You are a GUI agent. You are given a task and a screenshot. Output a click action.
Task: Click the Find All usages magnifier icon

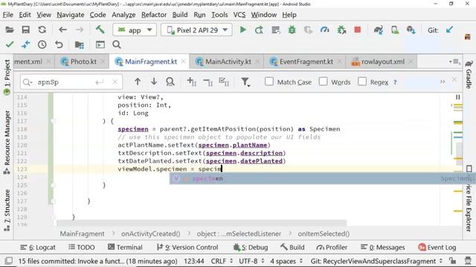pyautogui.click(x=170, y=82)
